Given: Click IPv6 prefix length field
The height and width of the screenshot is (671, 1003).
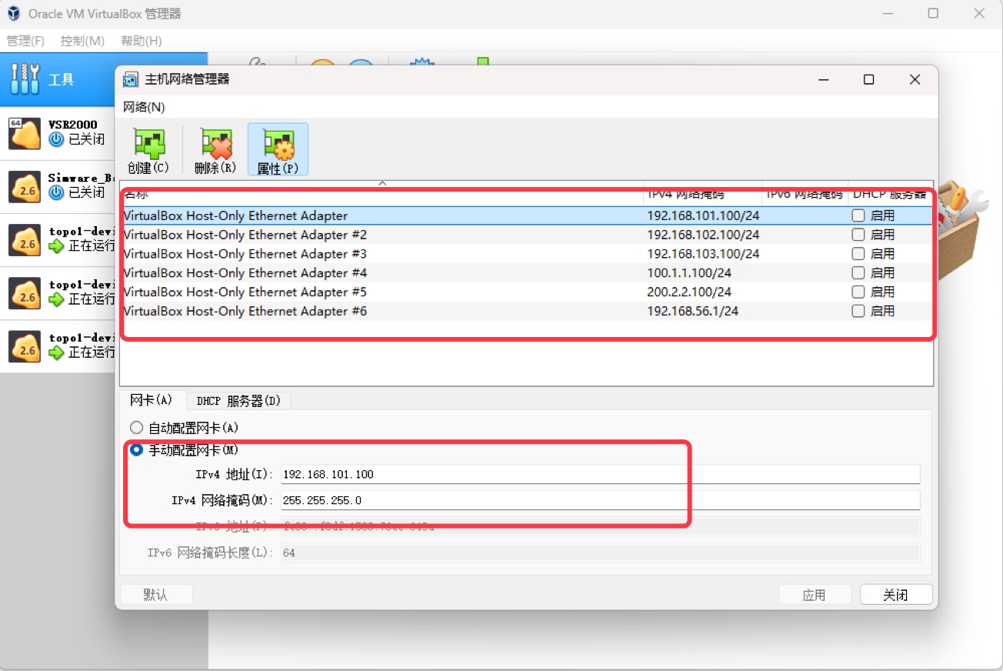Looking at the screenshot, I should coord(601,552).
